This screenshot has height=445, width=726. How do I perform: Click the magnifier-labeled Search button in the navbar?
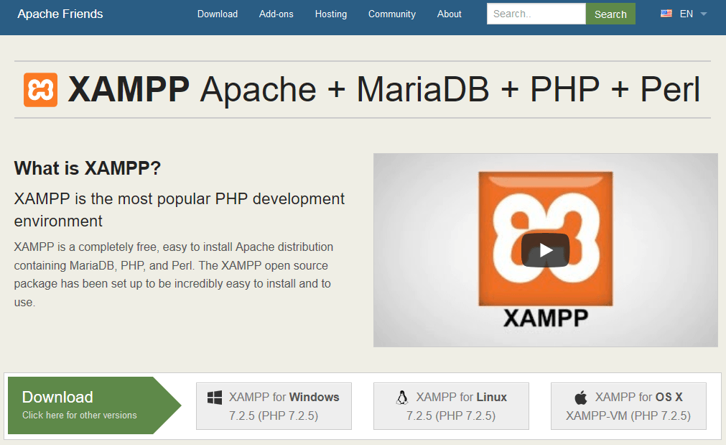(610, 14)
